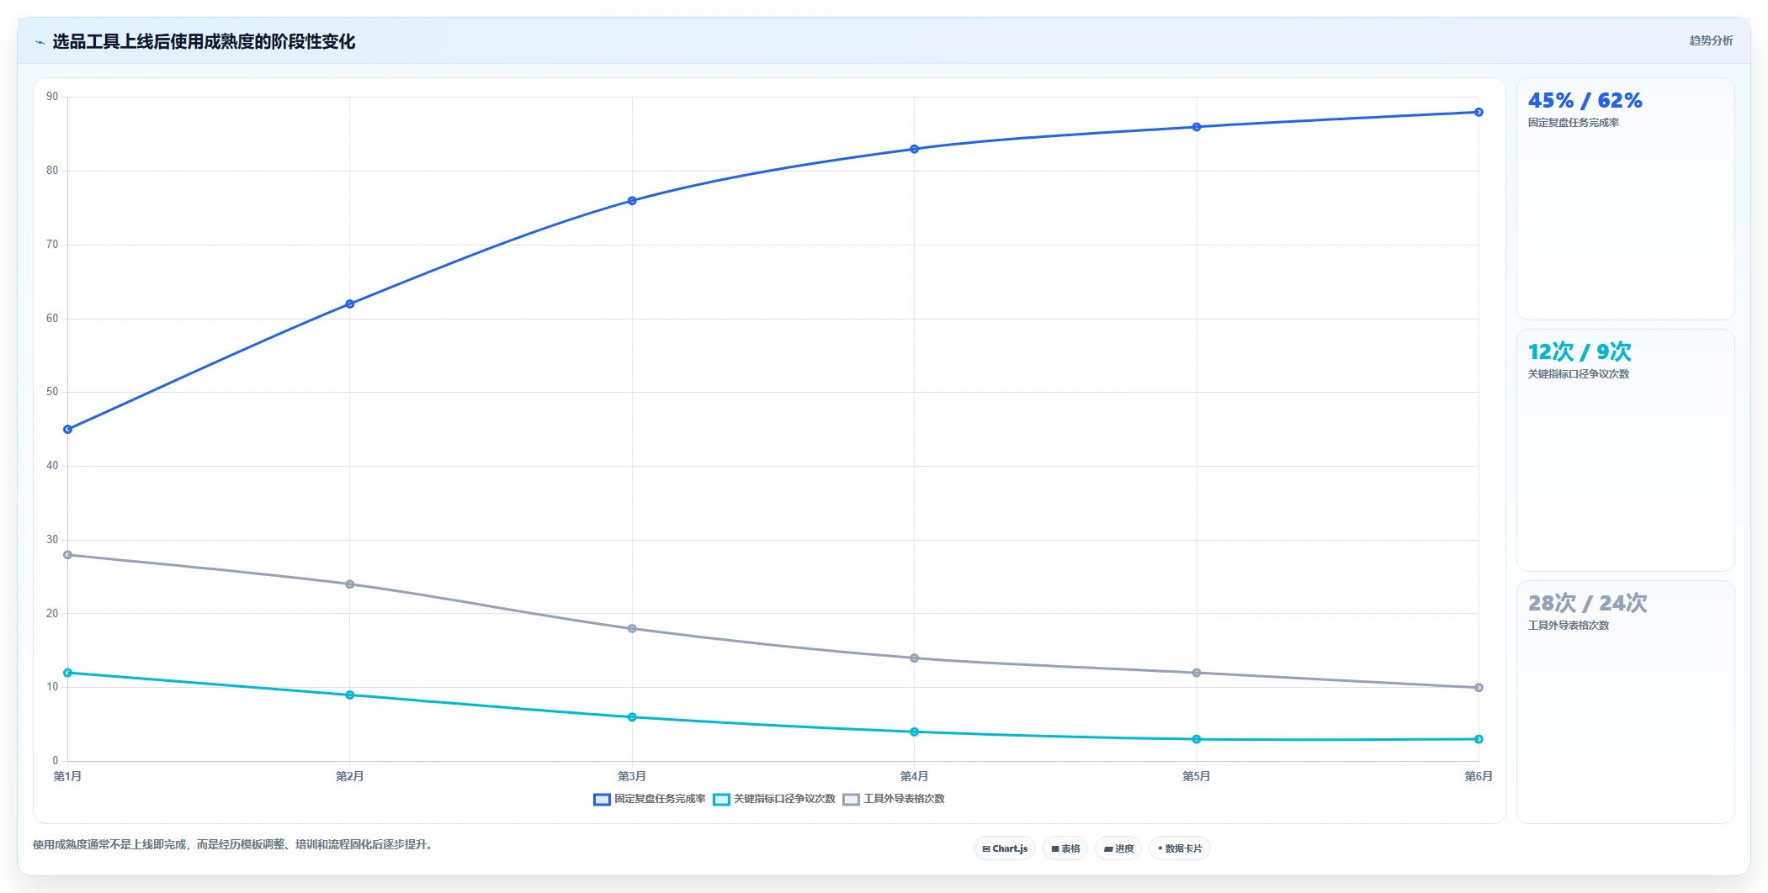This screenshot has height=893, width=1768.
Task: Click the 第4月 x-axis label
Action: (915, 776)
